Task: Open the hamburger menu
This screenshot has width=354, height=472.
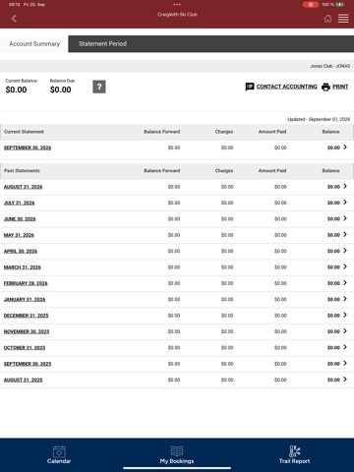Action: (x=343, y=19)
